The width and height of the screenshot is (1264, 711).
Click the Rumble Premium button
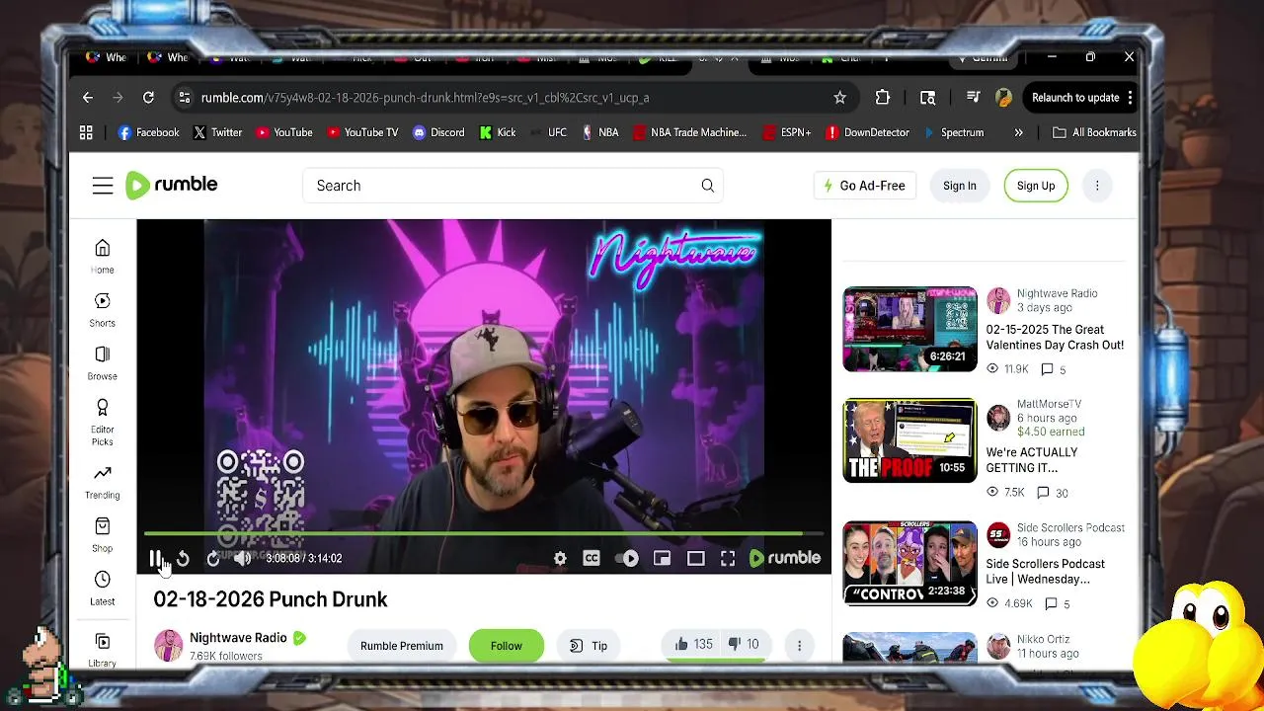(x=402, y=646)
